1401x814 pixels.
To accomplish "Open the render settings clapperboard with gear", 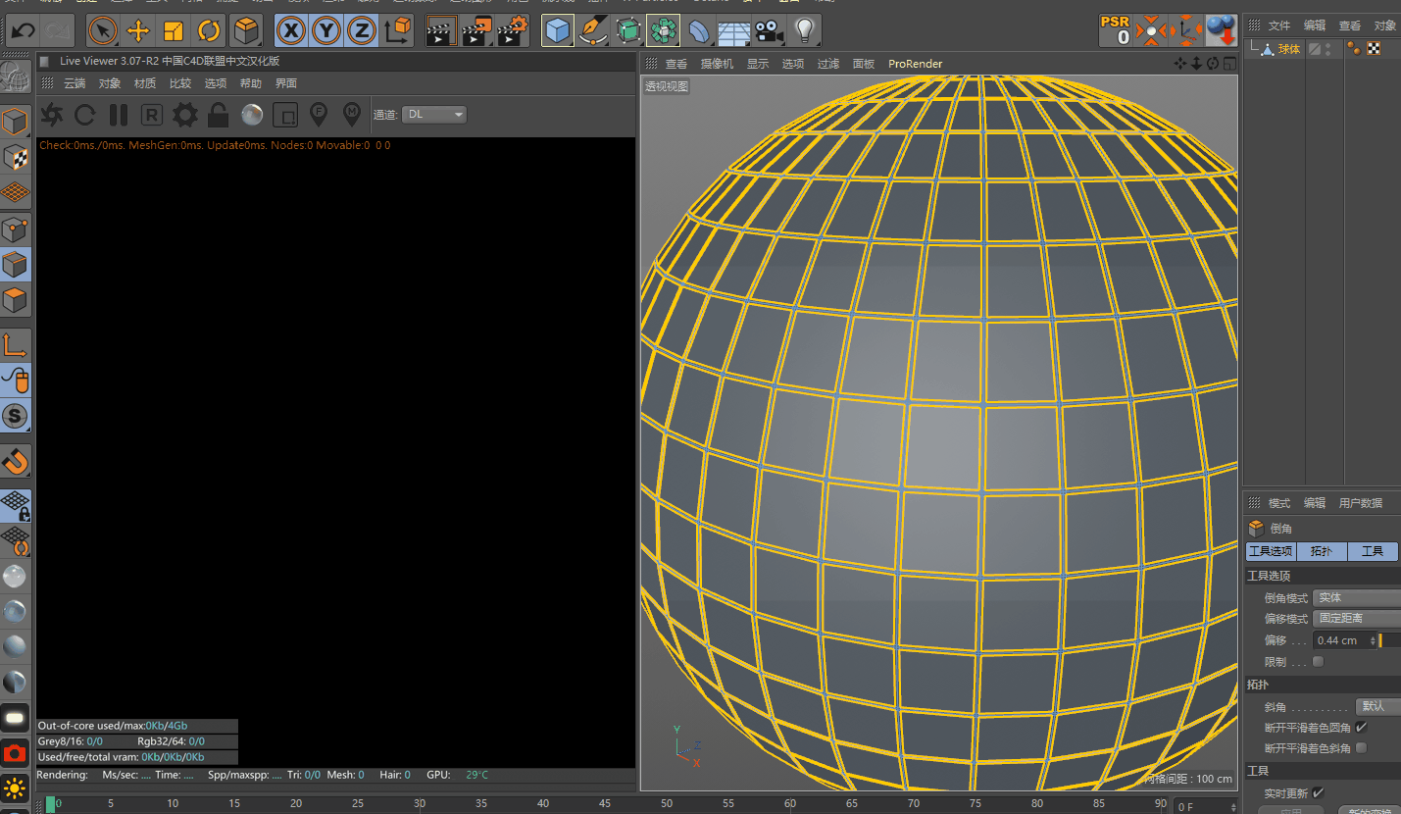I will pyautogui.click(x=513, y=30).
